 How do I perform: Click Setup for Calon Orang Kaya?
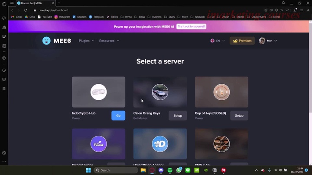178,115
